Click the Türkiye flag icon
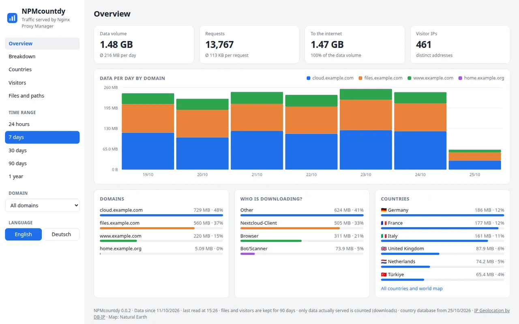This screenshot has height=324, width=519. point(384,275)
